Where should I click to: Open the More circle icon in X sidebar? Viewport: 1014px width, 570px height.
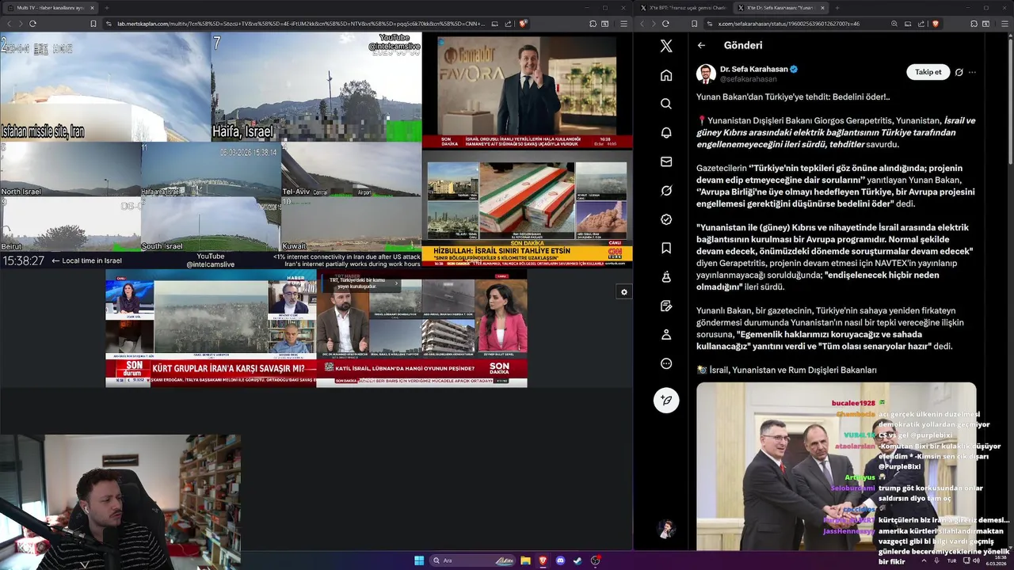666,364
